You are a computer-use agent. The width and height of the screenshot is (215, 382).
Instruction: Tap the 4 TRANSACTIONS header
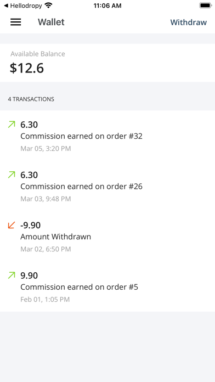point(31,99)
